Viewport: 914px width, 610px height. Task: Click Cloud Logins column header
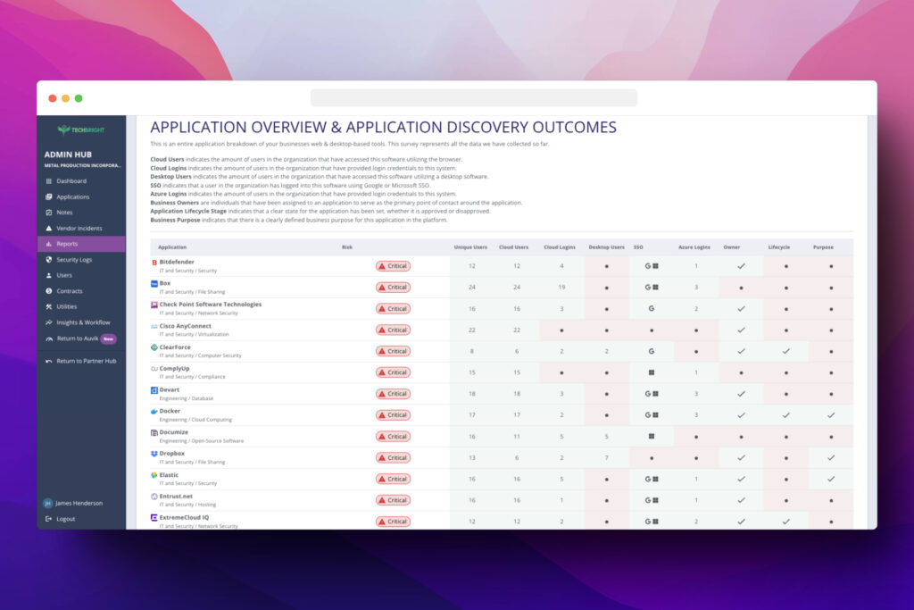click(560, 247)
